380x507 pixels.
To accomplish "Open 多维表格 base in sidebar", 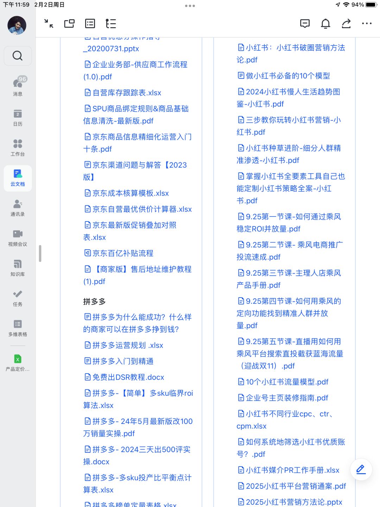I will (18, 328).
